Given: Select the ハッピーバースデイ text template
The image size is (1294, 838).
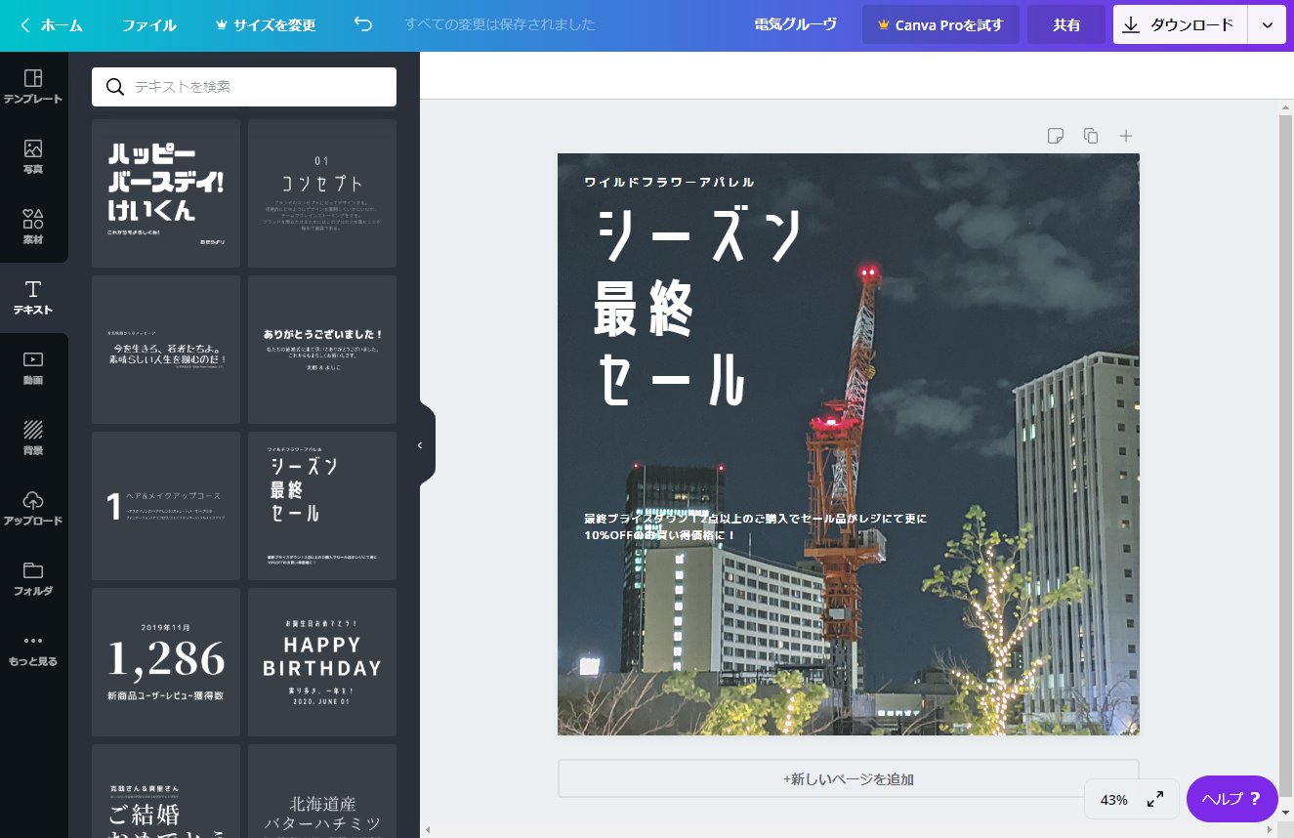Looking at the screenshot, I should click(166, 193).
